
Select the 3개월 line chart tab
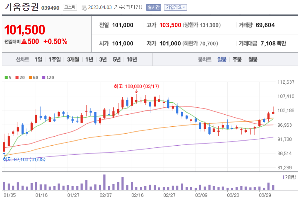[x=73, y=60]
